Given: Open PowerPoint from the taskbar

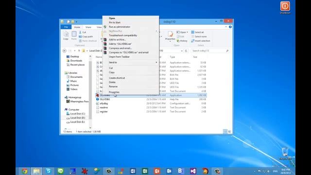Looking at the screenshot, I should (x=157, y=171).
